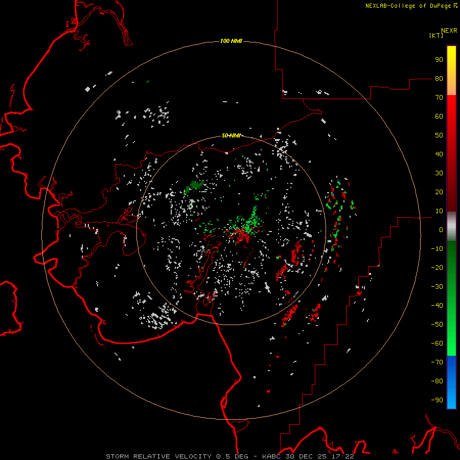Click the positive 40 scale label
Viewport: 460px width, 460px height.
click(439, 154)
